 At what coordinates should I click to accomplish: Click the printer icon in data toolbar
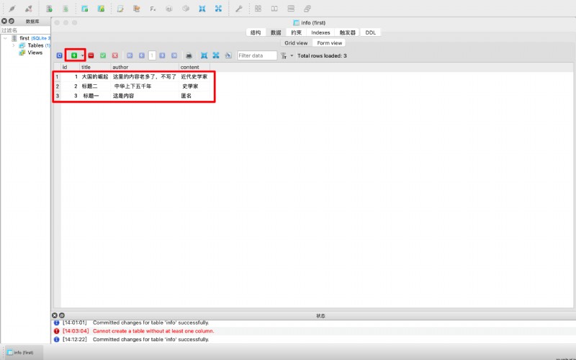pos(189,55)
